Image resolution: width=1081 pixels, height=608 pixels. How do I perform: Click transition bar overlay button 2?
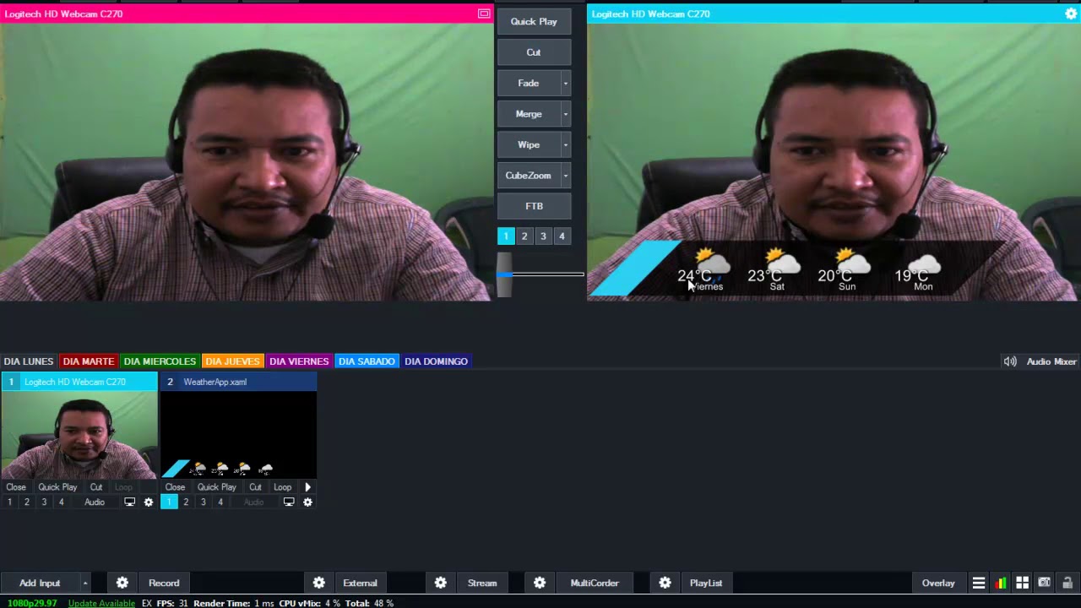point(524,236)
